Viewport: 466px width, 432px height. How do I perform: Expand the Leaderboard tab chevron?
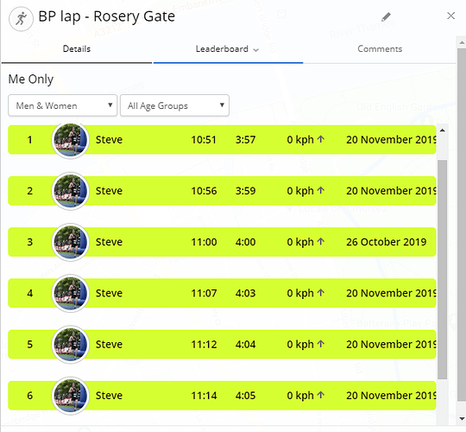(256, 50)
